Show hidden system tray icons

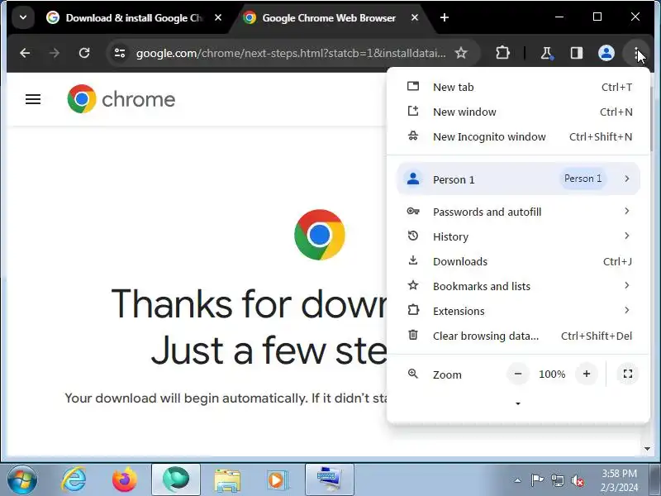pyautogui.click(x=518, y=480)
